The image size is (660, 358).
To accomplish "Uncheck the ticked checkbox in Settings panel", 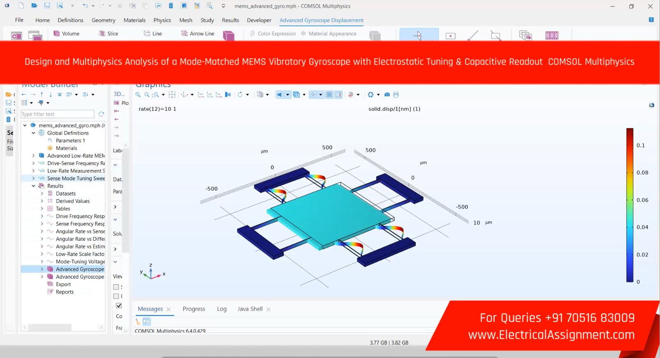I will [119, 305].
